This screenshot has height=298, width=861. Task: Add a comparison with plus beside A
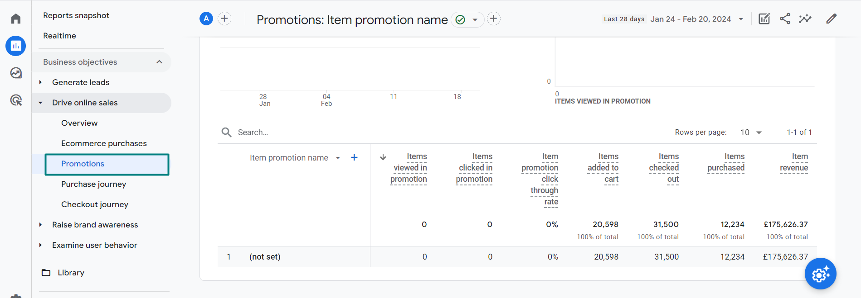(224, 19)
